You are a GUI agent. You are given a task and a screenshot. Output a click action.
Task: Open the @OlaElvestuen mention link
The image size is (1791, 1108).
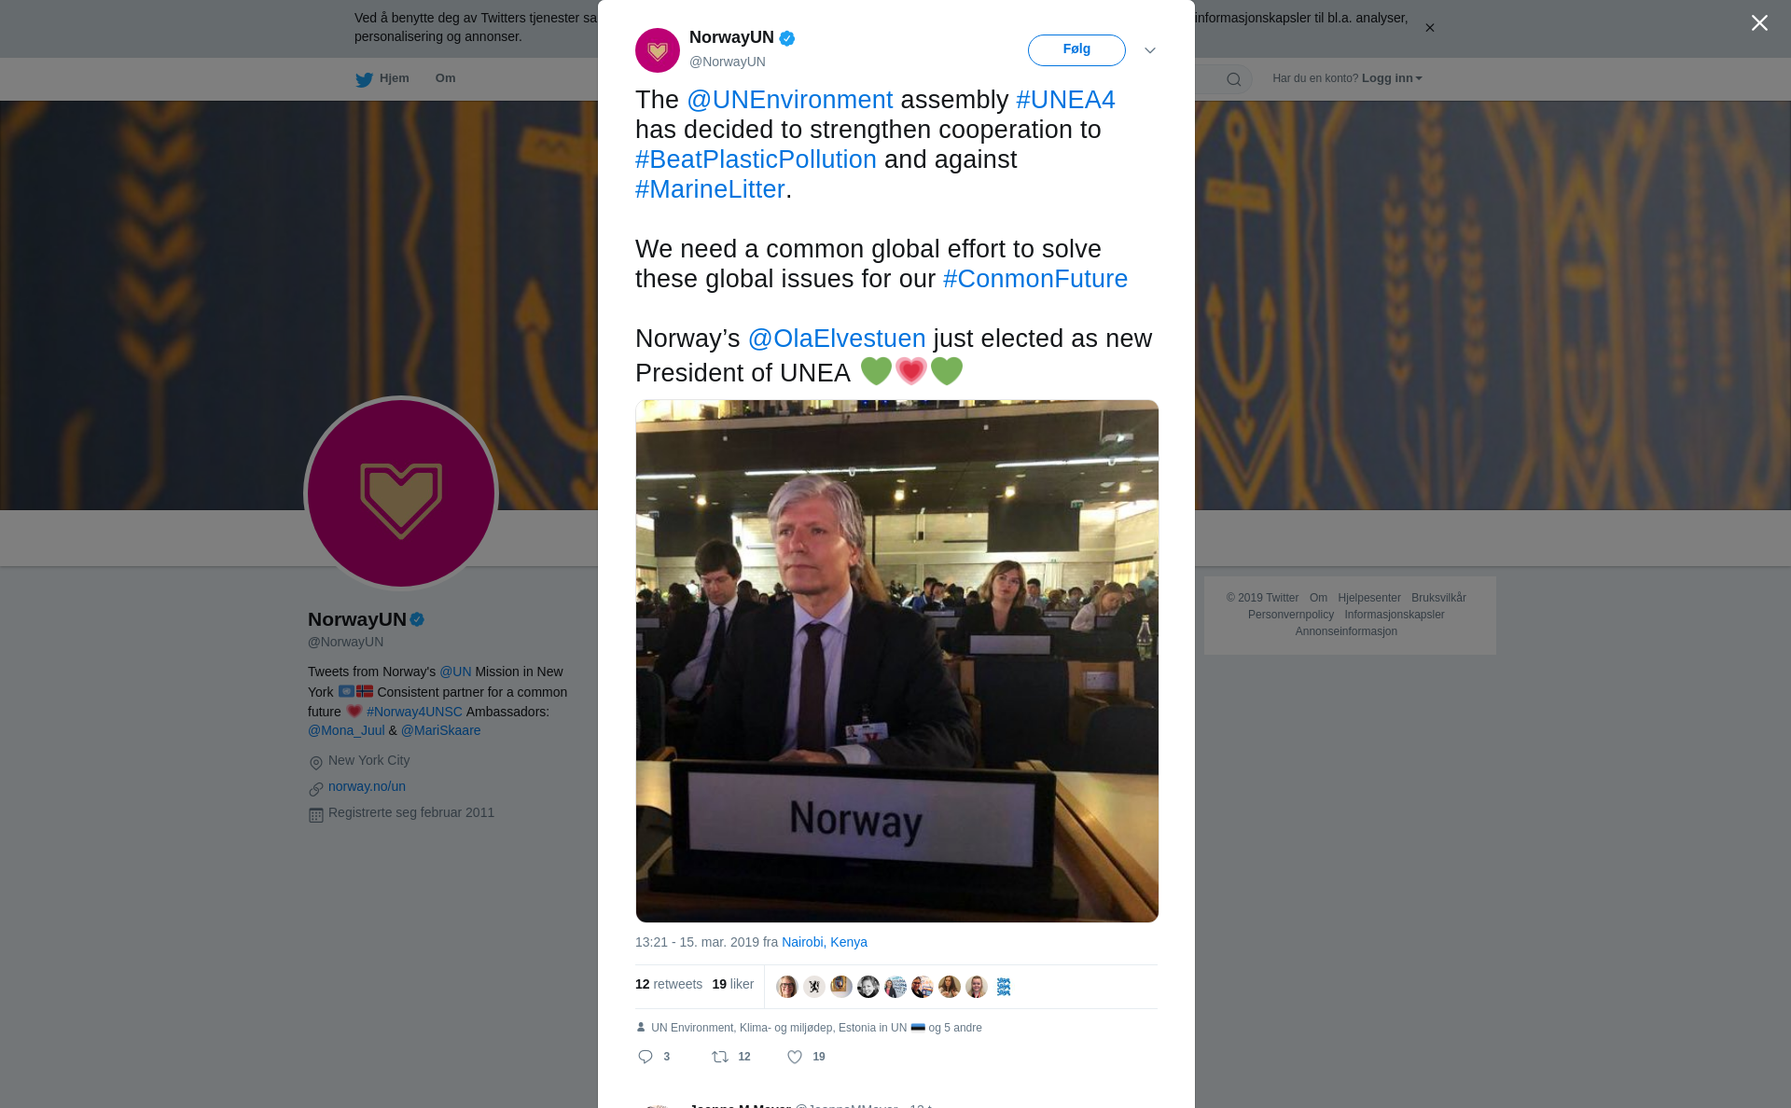click(837, 339)
